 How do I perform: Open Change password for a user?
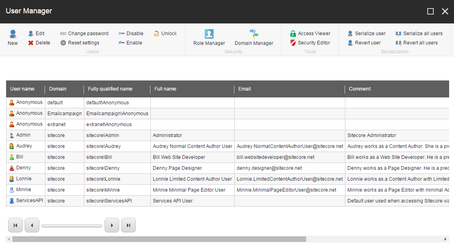[84, 33]
